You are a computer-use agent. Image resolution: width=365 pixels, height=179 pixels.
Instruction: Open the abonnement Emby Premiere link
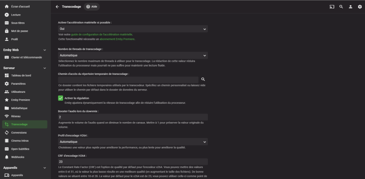(x=117, y=39)
